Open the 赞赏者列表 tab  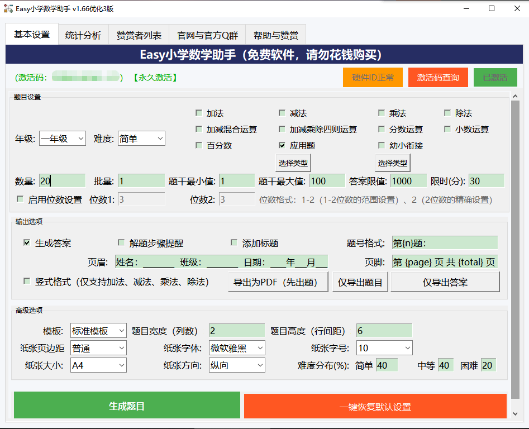point(137,34)
